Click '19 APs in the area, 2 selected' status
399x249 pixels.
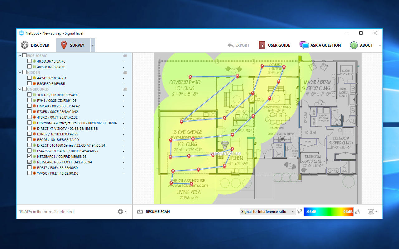click(46, 212)
